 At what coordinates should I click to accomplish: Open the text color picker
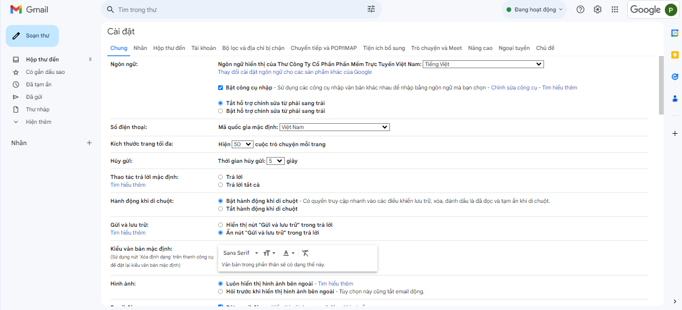(x=289, y=253)
